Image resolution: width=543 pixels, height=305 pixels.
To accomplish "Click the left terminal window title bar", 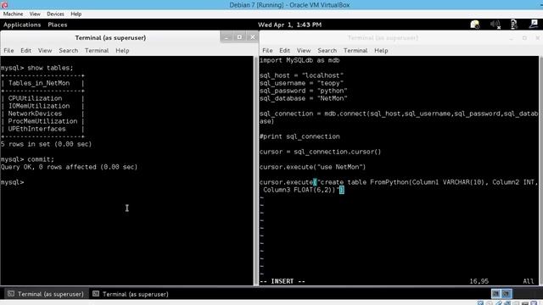I will click(x=110, y=37).
